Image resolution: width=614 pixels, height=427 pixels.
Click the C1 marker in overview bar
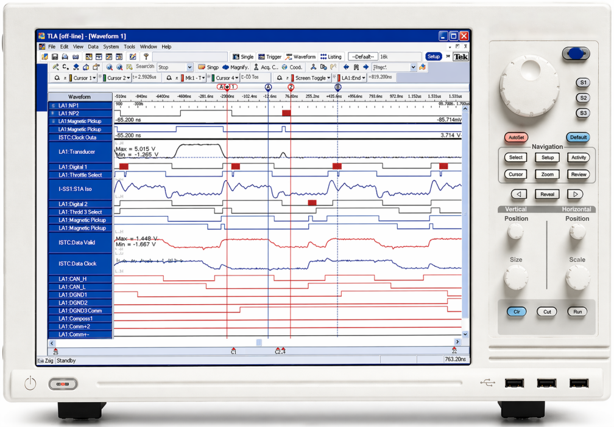pos(233,350)
